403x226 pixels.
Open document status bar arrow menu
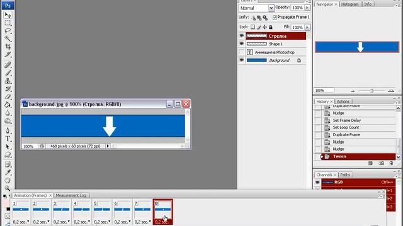[x=108, y=146]
